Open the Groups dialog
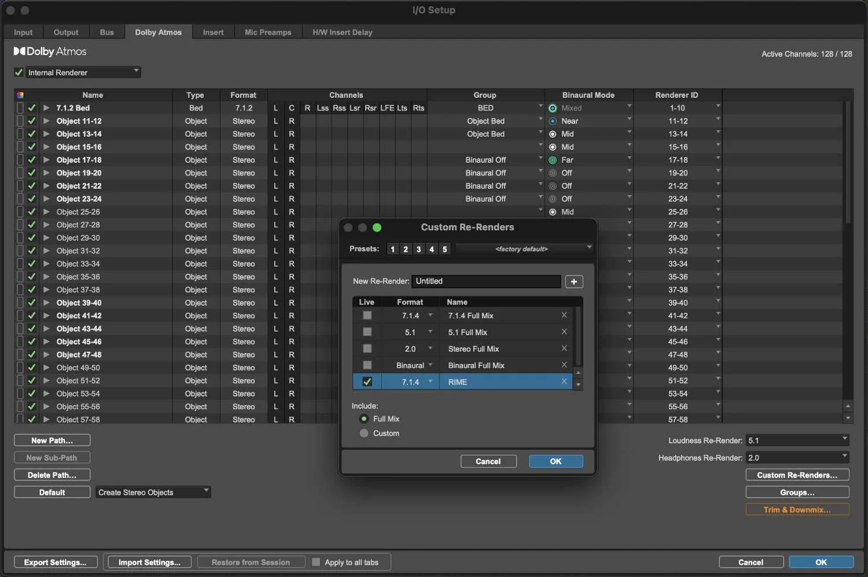 tap(797, 493)
